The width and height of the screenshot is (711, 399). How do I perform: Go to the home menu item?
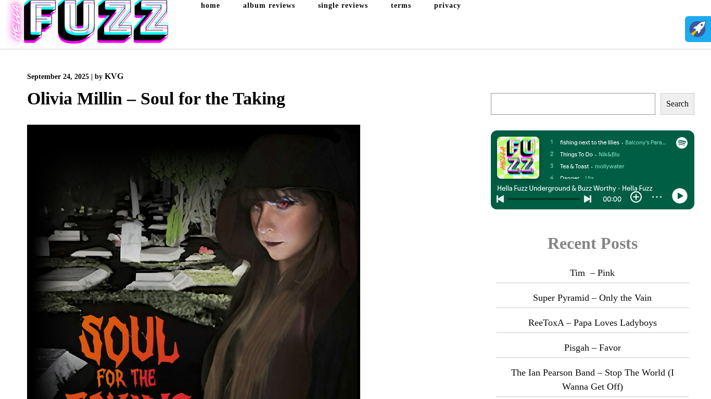(x=210, y=6)
